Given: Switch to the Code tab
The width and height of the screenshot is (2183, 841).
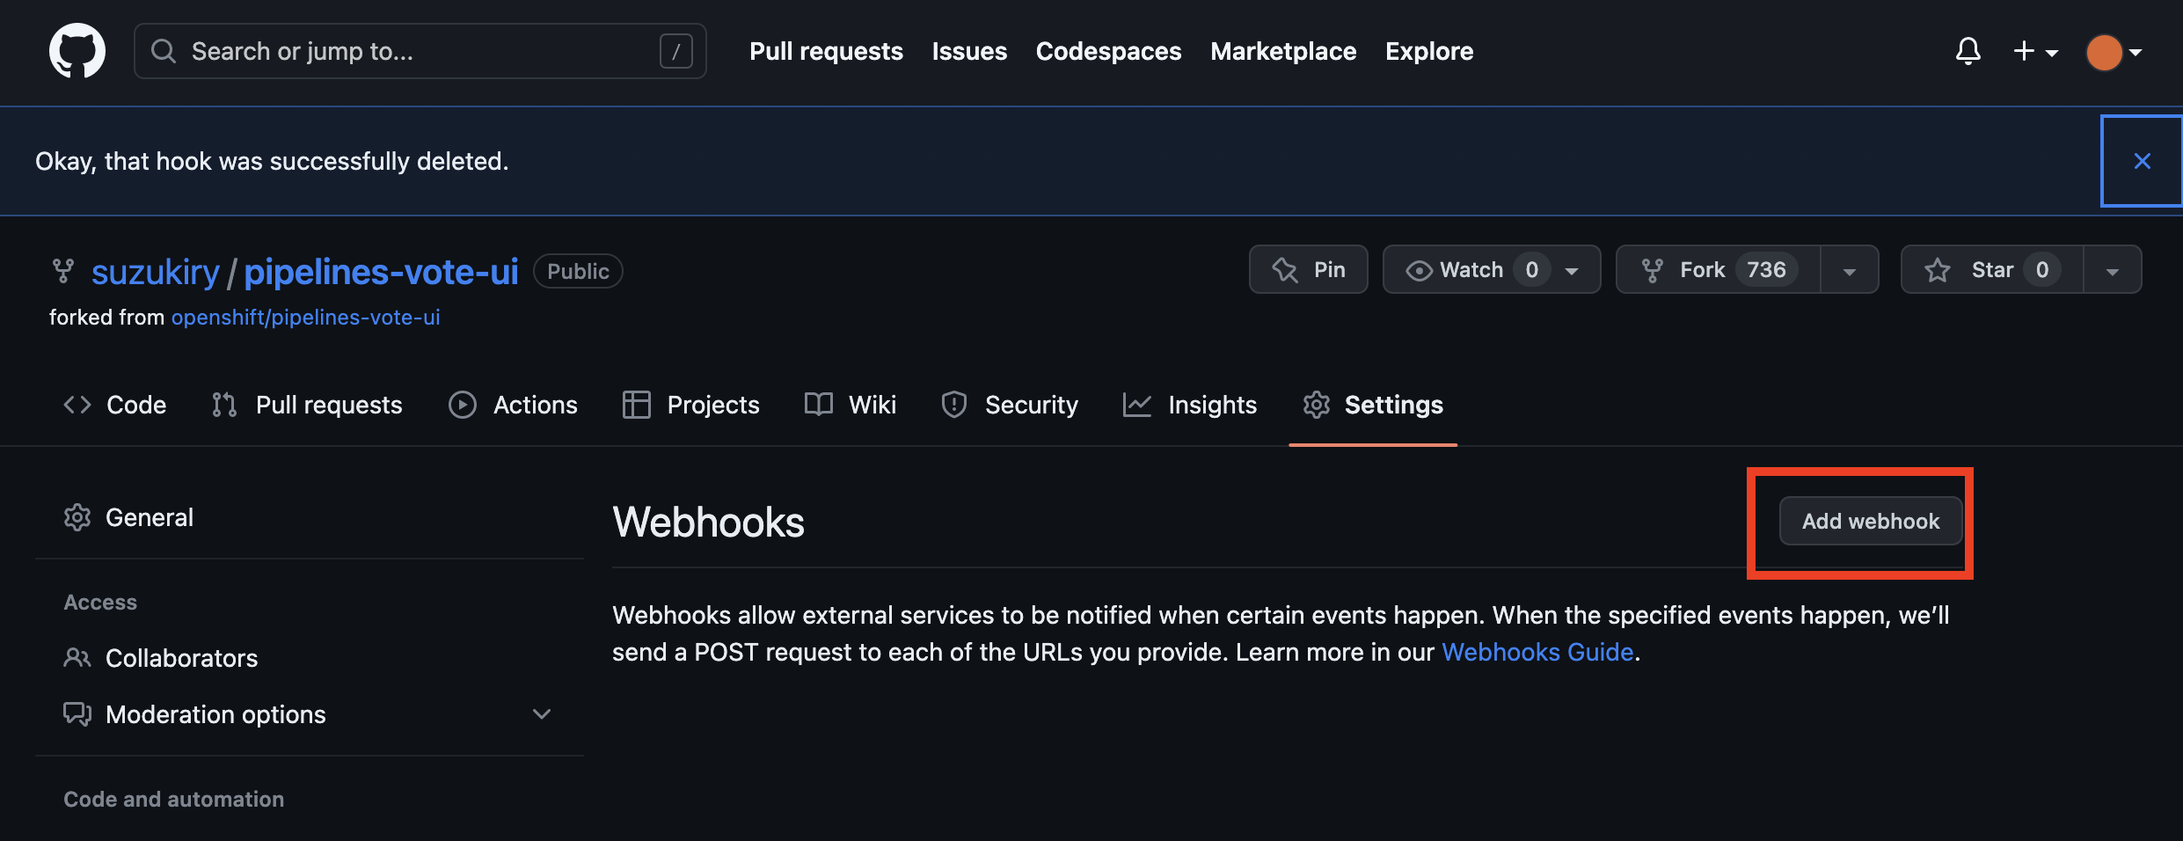Looking at the screenshot, I should (x=114, y=405).
